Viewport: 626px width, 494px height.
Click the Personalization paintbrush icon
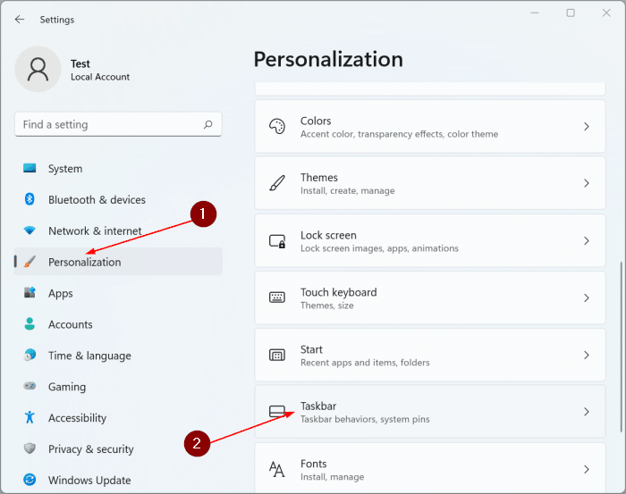coord(30,262)
